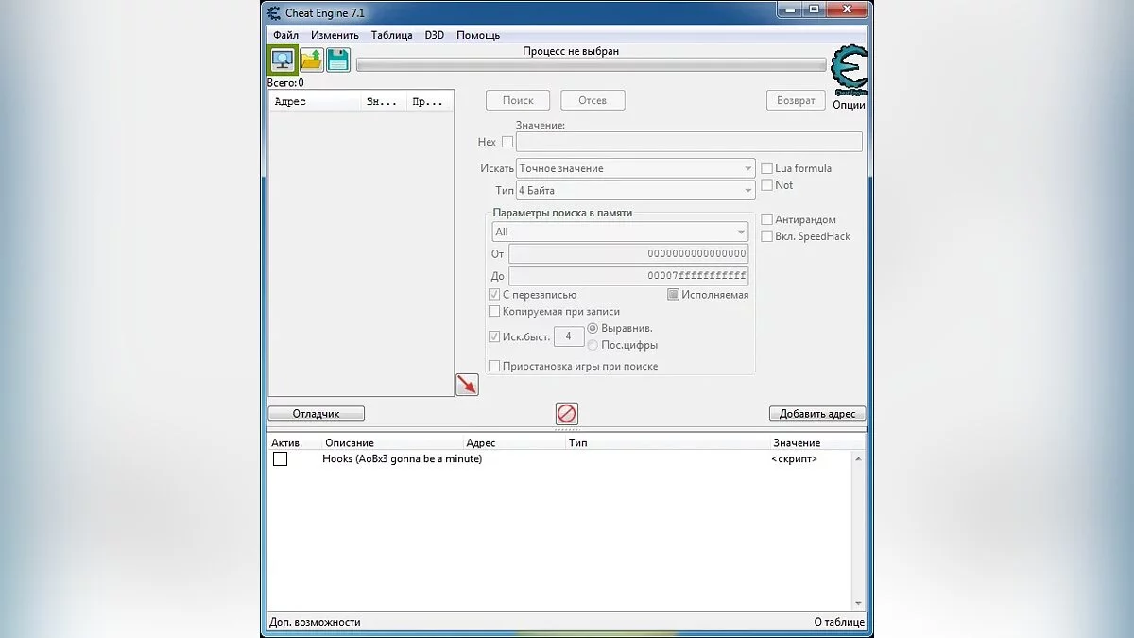Click red arrow to copy selected addresses
Screen dimensions: 1134x638
[467, 385]
